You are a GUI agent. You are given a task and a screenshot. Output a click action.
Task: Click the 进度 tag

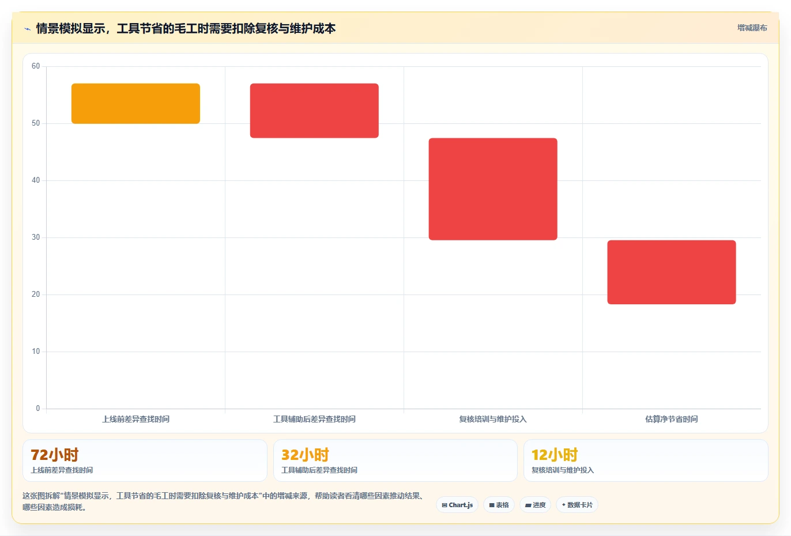point(536,505)
